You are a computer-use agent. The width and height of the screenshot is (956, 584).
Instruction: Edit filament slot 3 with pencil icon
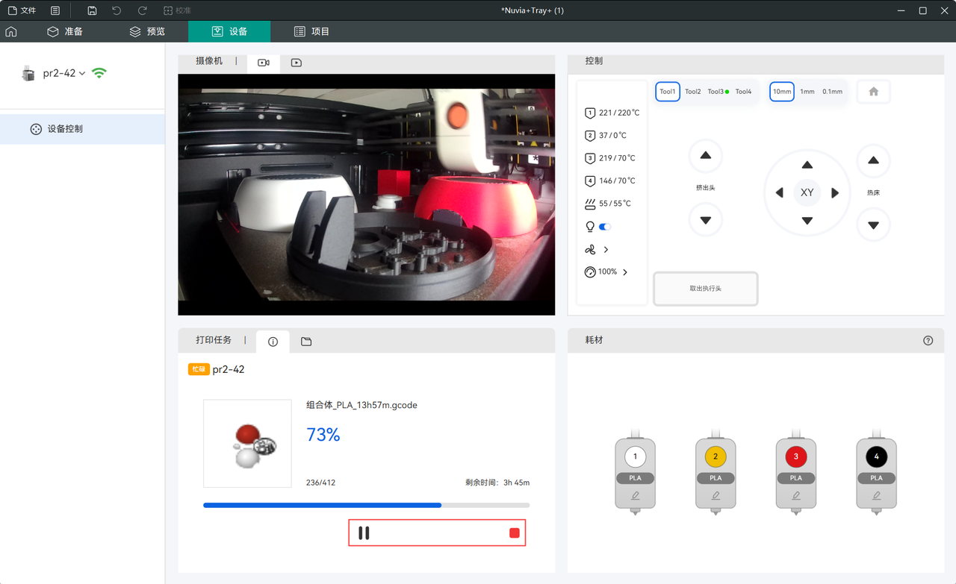pyautogui.click(x=796, y=494)
